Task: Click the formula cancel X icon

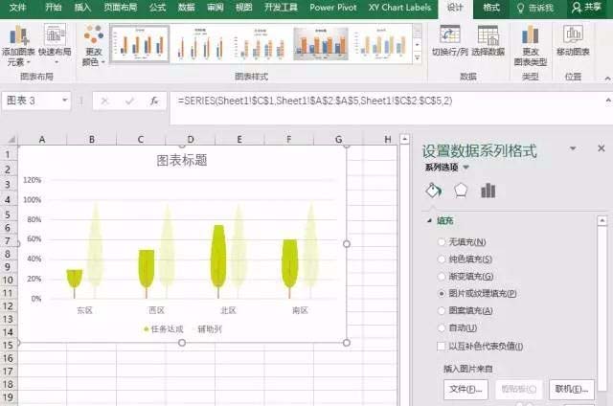Action: pyautogui.click(x=104, y=101)
